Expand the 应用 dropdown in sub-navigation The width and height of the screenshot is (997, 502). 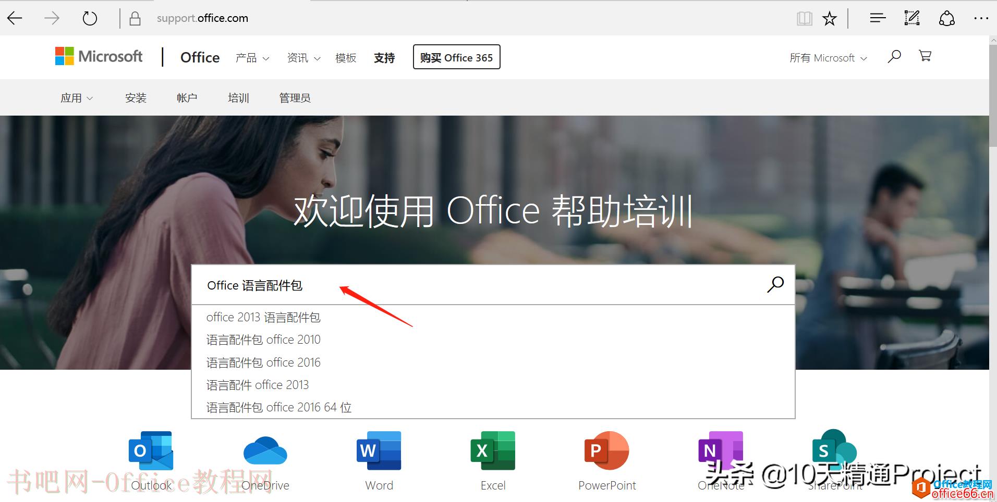(x=77, y=98)
